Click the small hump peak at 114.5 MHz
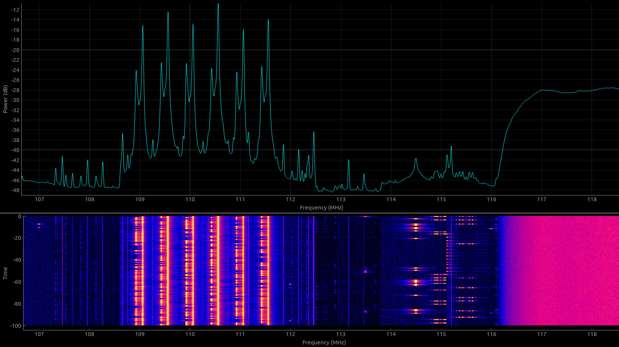The height and width of the screenshot is (347, 619). pyautogui.click(x=416, y=159)
